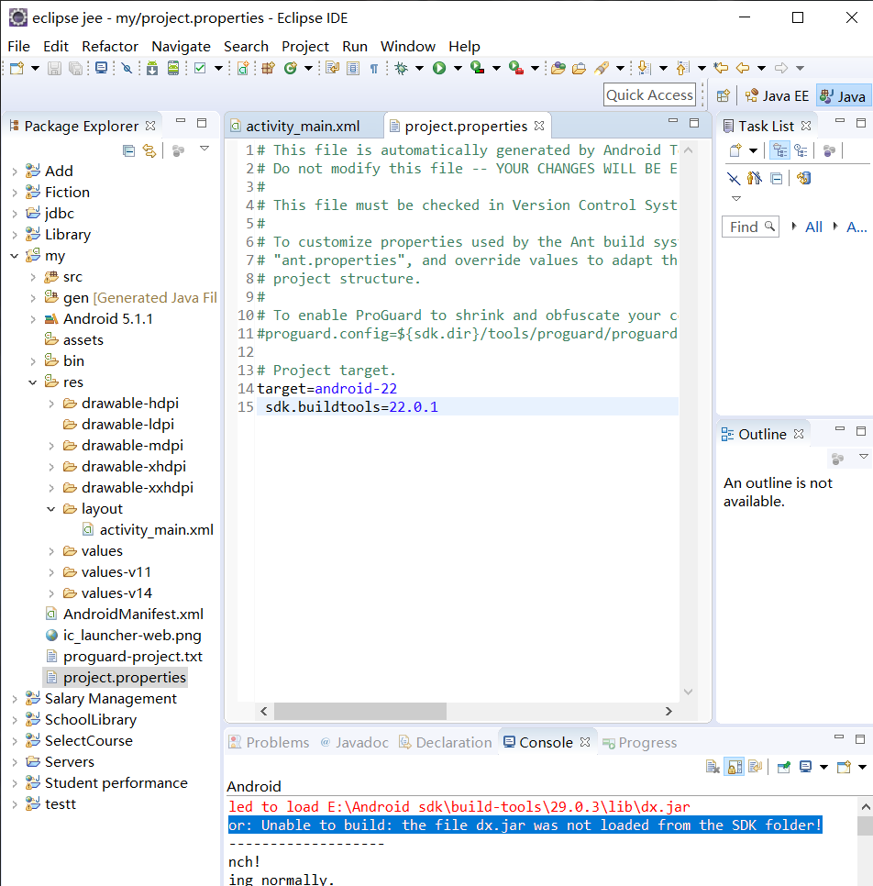Click the Next Annotation arrow icon
Image resolution: width=873 pixels, height=886 pixels.
(643, 69)
